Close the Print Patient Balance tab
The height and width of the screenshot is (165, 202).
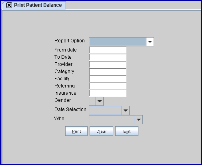click(9, 5)
